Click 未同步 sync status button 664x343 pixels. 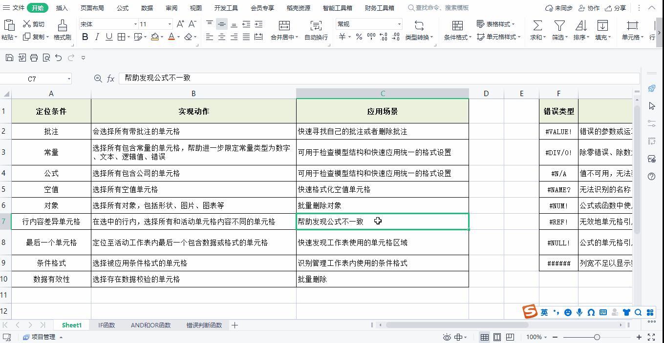click(558, 8)
